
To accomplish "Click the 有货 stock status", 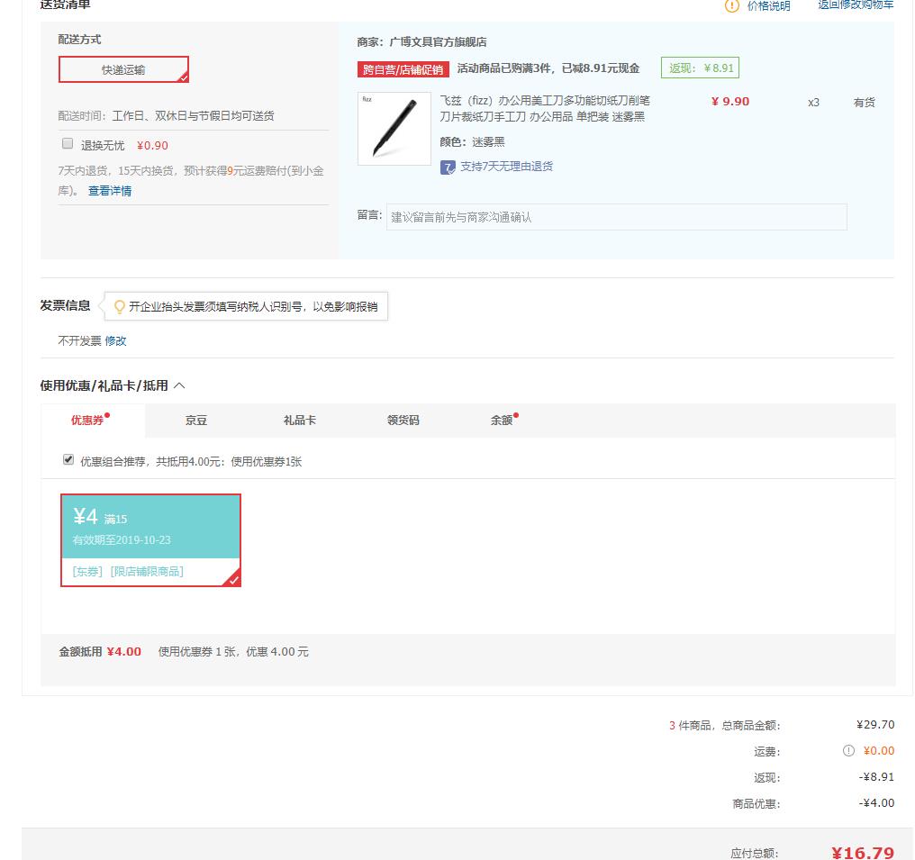I will (x=865, y=103).
